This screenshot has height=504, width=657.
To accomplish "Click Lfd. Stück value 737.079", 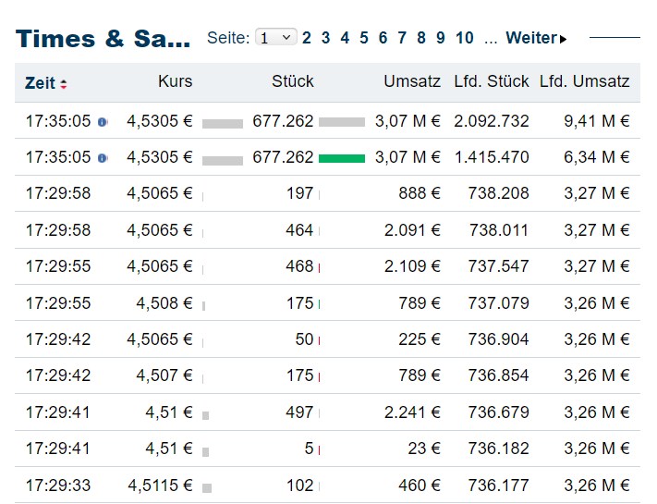I will click(x=499, y=303).
